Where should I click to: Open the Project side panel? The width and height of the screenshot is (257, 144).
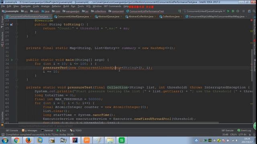click(2, 22)
